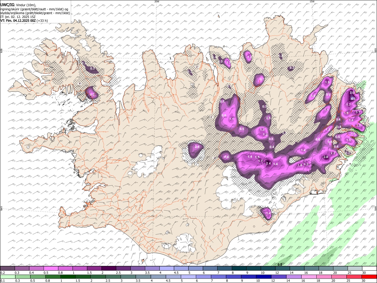Image resolution: width=377 pixels, height=283 pixels.
Task: Click the darkest purple 2 swatch, upper legend row
Action: point(109,269)
